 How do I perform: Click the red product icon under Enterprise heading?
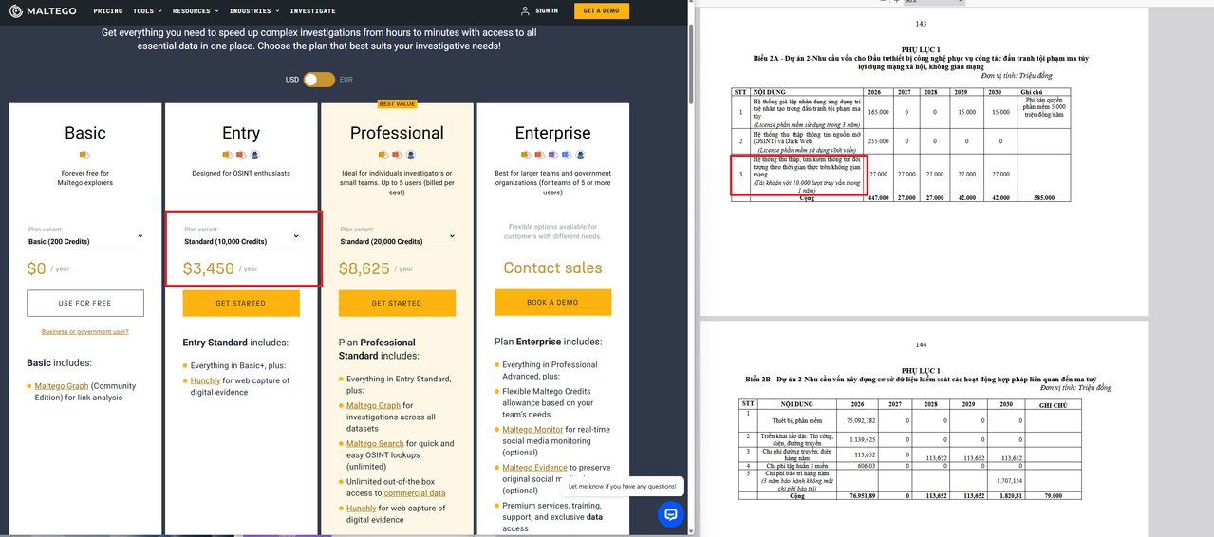[x=539, y=155]
